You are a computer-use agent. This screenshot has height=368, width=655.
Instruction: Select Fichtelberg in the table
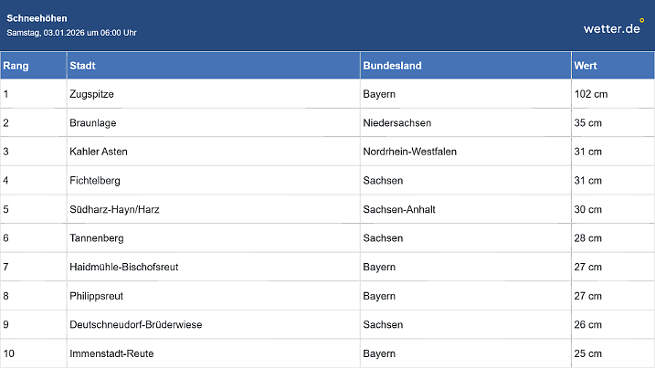[x=95, y=181]
